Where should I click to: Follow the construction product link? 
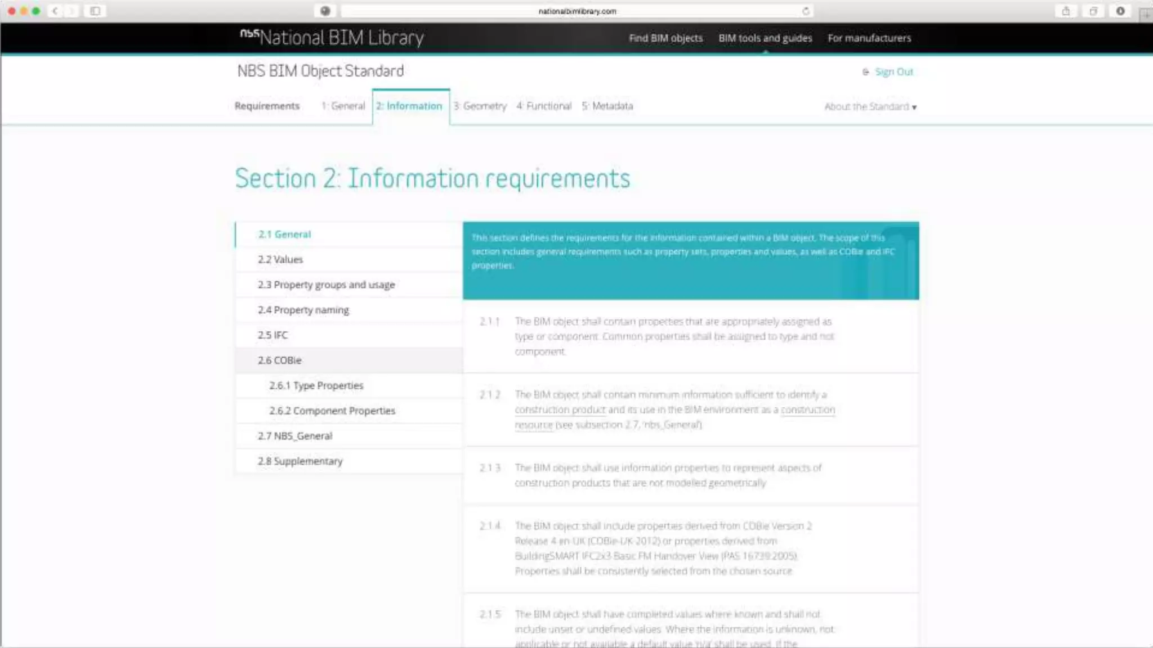560,409
